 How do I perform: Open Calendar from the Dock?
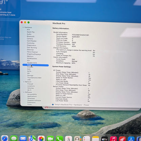pos(68,138)
